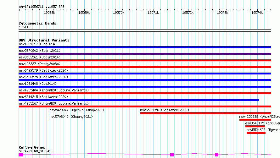This screenshot has width=280, height=158.
Task: Click the left arrow of the coordinate ruler
Action: [x=20, y=10]
